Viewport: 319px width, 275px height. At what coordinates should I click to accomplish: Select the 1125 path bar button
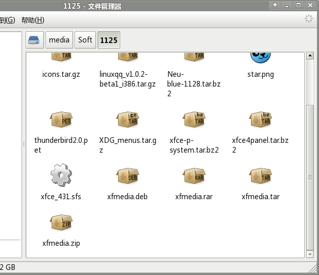[x=109, y=40]
